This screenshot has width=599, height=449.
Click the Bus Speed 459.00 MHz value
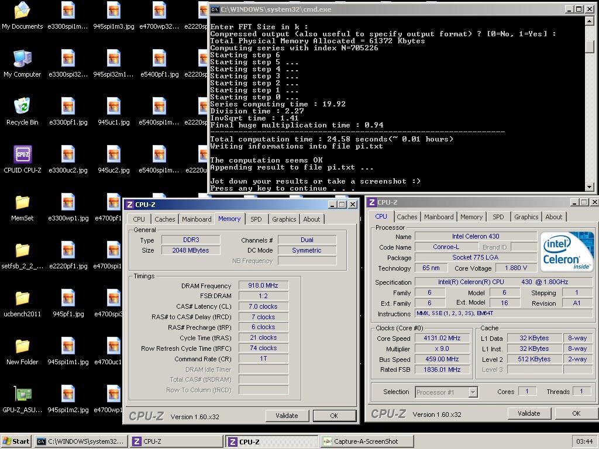(442, 360)
